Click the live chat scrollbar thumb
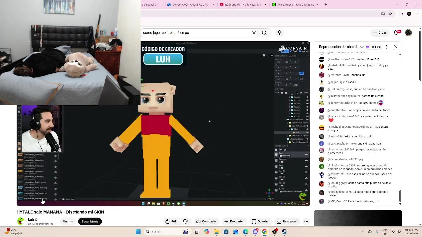The image size is (422, 237). pos(400,196)
